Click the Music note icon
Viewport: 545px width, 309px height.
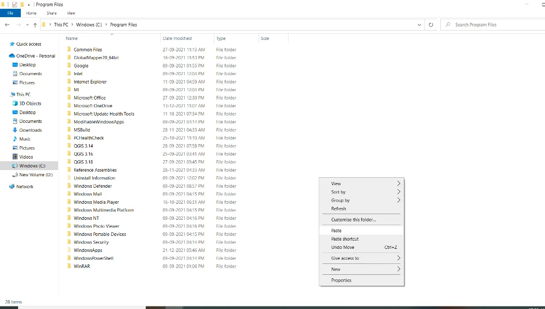tap(15, 139)
